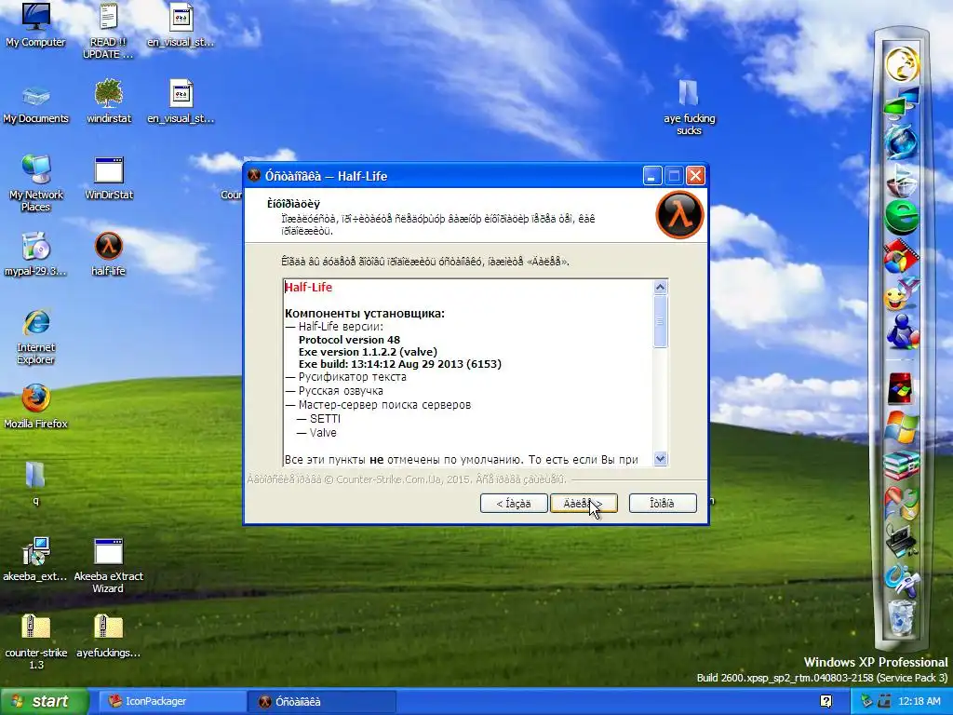Click the cancel button in Half-Life installer
Viewport: 953px width, 715px height.
pyautogui.click(x=663, y=504)
